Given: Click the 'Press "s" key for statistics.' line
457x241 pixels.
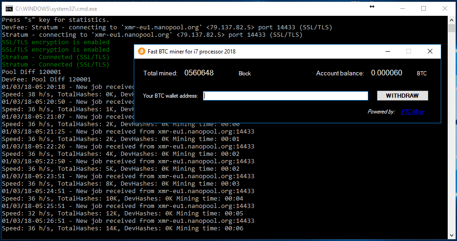Looking at the screenshot, I should 55,20.
